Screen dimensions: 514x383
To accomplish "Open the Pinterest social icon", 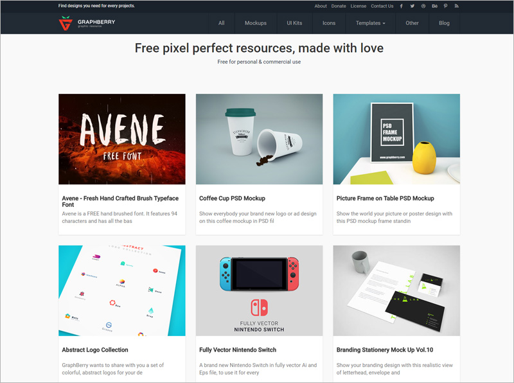I will (445, 6).
